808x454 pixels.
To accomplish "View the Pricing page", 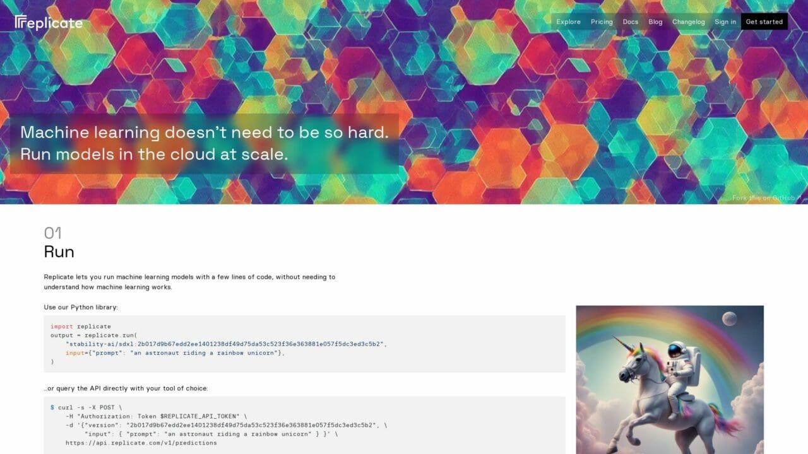I will pyautogui.click(x=601, y=21).
